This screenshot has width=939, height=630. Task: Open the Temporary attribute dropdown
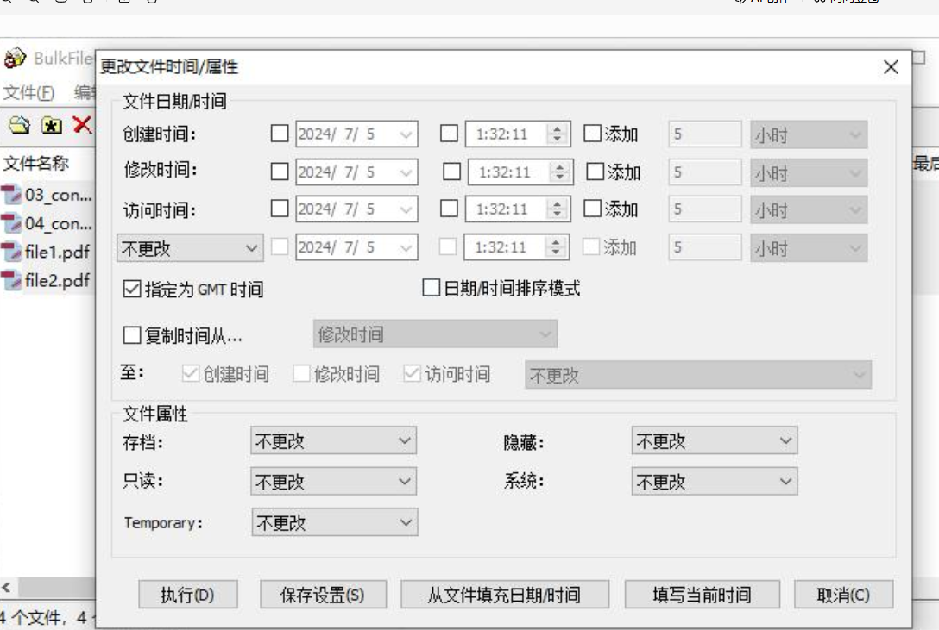pos(335,522)
